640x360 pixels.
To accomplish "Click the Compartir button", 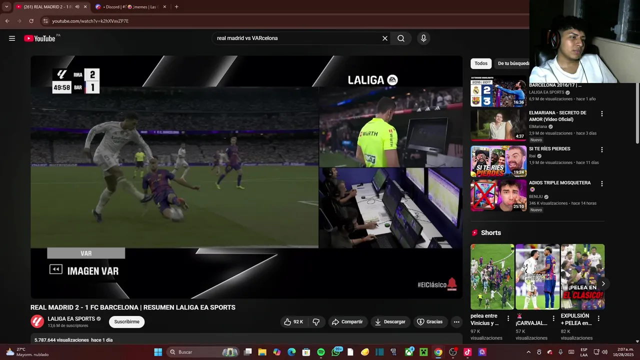I will tap(347, 322).
